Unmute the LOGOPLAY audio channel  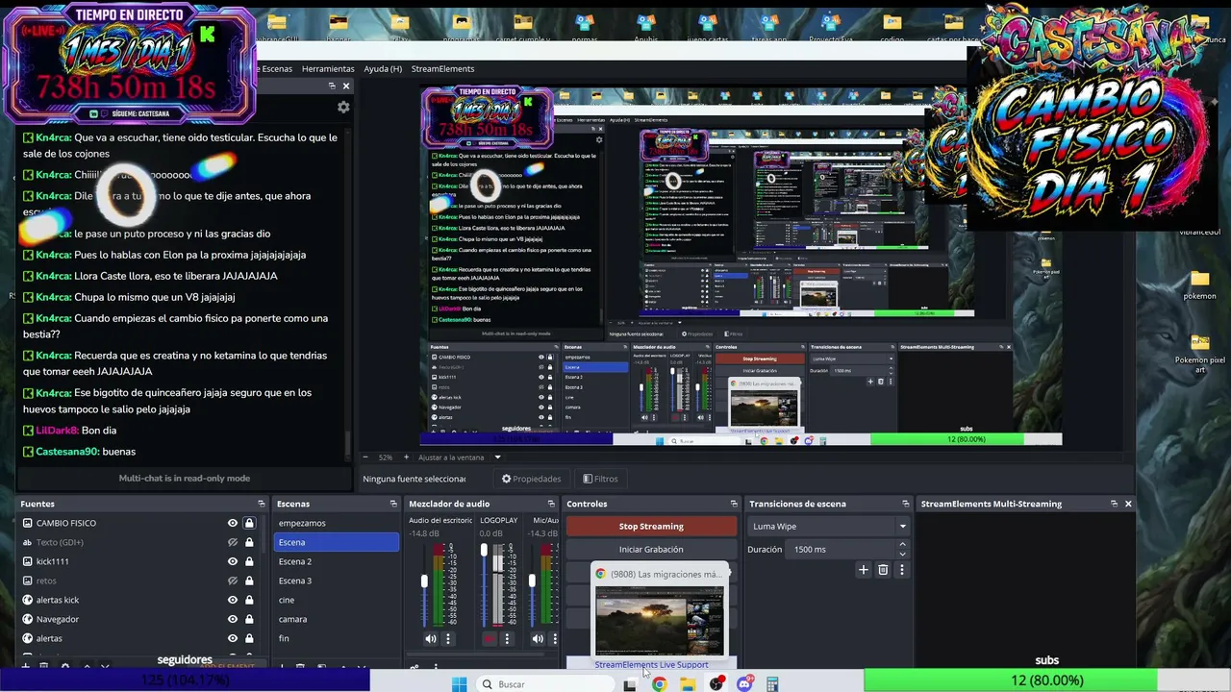point(490,639)
